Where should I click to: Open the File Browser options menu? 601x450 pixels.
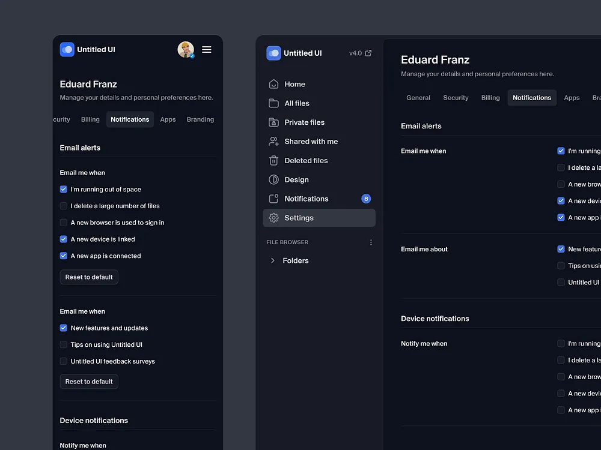pyautogui.click(x=371, y=242)
